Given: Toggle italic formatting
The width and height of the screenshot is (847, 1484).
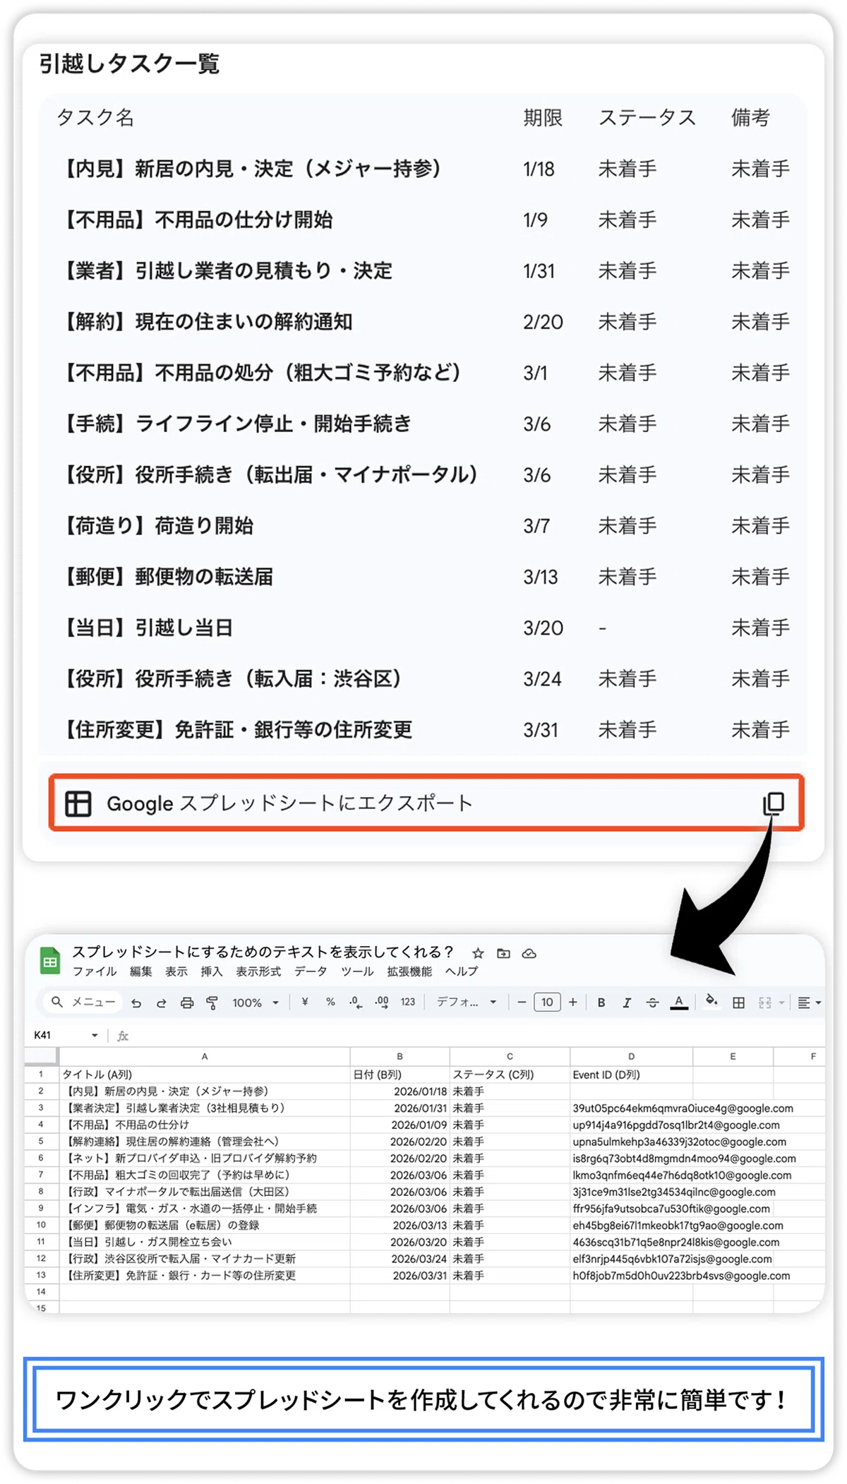Looking at the screenshot, I should [x=627, y=1003].
